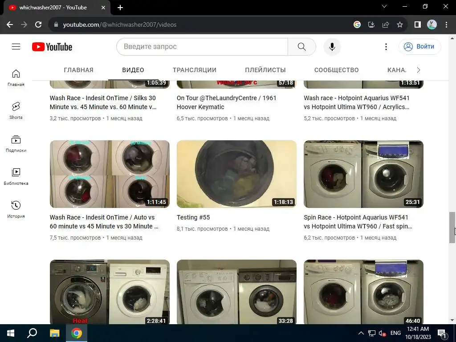This screenshot has height=342, width=456.
Task: Play the 2:28:41 Heat thumbnail
Action: point(110,292)
